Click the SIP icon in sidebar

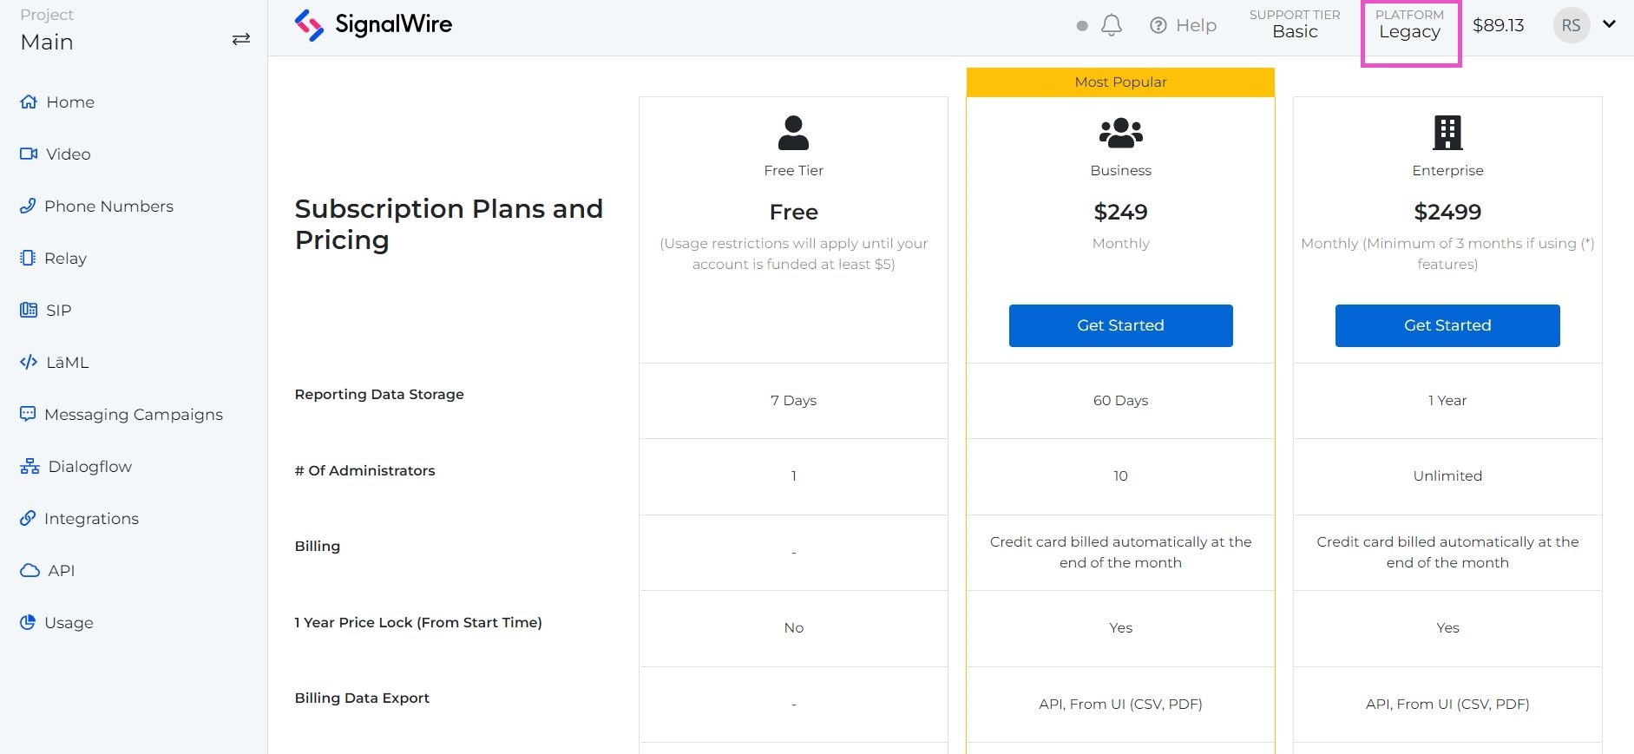tap(29, 310)
